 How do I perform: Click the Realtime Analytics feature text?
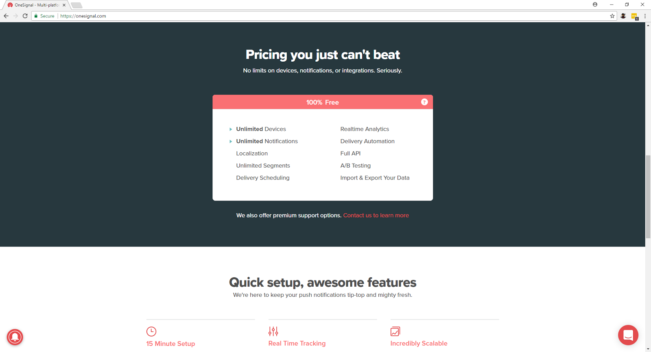coord(365,129)
